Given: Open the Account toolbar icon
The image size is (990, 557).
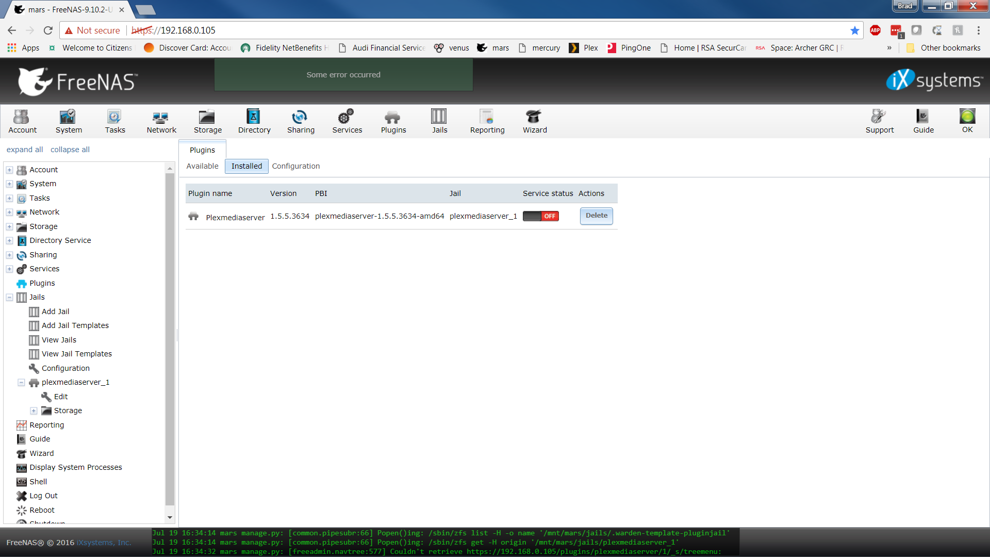Looking at the screenshot, I should [x=22, y=122].
